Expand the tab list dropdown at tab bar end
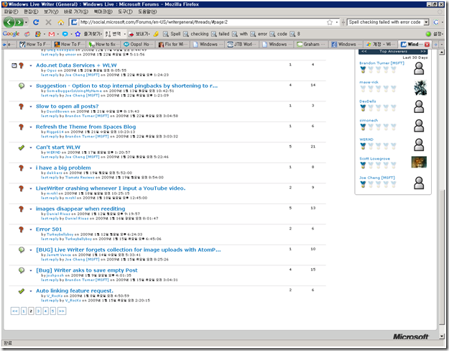The width and height of the screenshot is (449, 351). pos(442,45)
